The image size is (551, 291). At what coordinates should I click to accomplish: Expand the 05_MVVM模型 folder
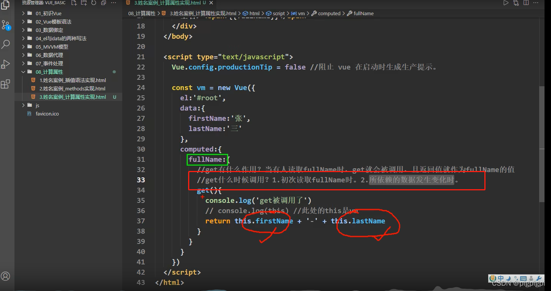[68, 47]
